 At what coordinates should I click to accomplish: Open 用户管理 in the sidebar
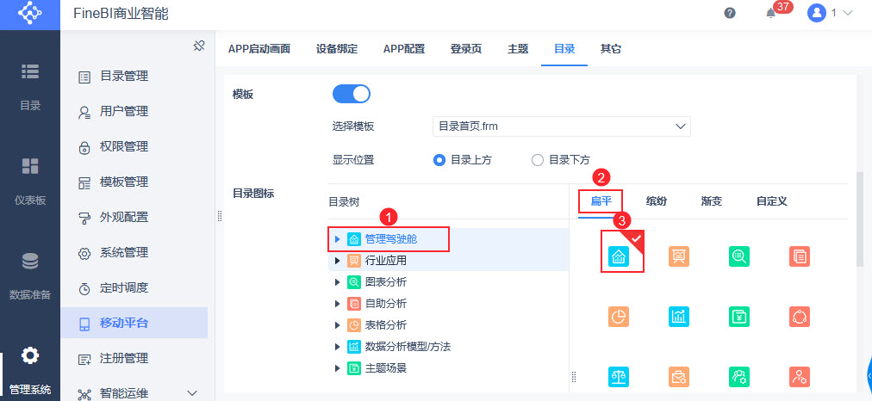coord(123,111)
